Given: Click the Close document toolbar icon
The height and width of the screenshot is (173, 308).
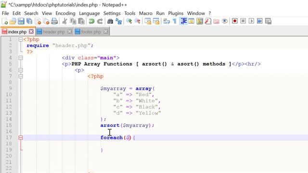Looking at the screenshot, I should 38,21.
